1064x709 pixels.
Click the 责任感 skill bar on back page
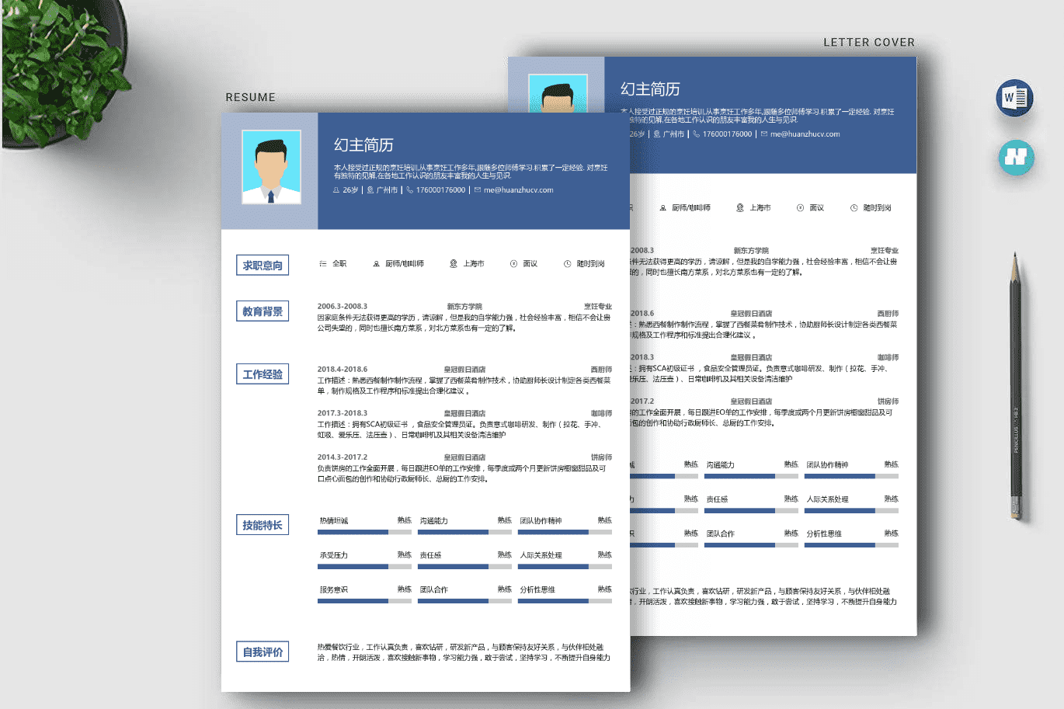tap(751, 511)
